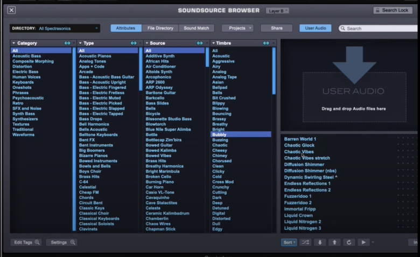Image resolution: width=420 pixels, height=257 pixels.
Task: Select Human Voices category
Action: [26, 77]
